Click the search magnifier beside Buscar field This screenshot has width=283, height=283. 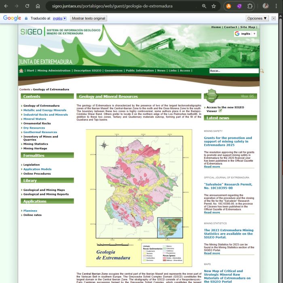point(262,71)
